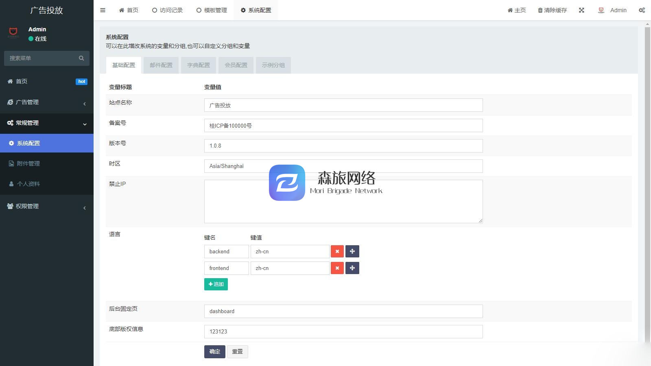
Task: Click the 备案号 input field
Action: point(343,125)
